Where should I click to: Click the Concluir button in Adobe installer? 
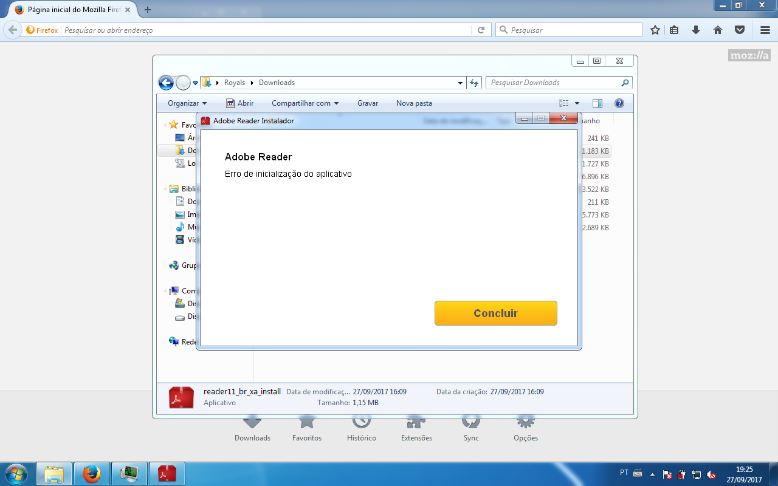tap(495, 313)
